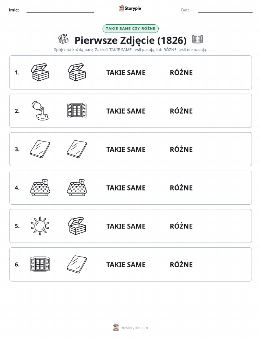Click the sun icon in row 5
Image resolution: width=261 pixels, height=338 pixels.
[40, 226]
